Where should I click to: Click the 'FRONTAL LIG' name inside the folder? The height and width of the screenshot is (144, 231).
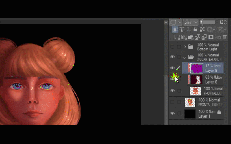coord(213,93)
